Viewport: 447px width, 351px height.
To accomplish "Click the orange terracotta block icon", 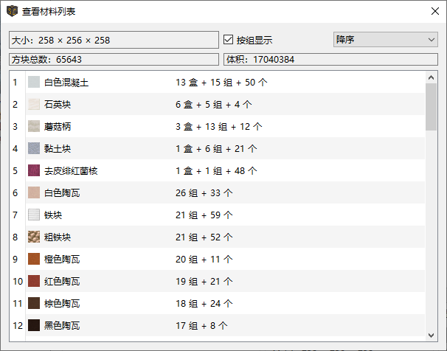I will (34, 260).
